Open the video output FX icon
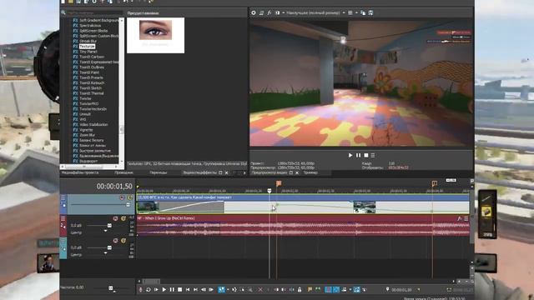Viewport: 534px width, 300px height. [x=269, y=12]
